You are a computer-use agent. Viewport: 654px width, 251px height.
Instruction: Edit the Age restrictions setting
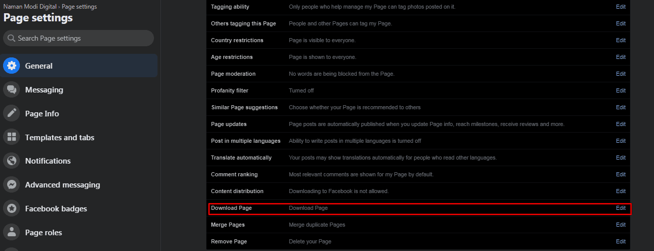pos(620,57)
